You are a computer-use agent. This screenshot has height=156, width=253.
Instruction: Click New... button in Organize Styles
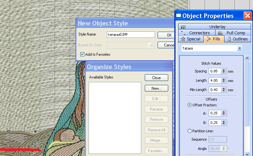pos(156,88)
